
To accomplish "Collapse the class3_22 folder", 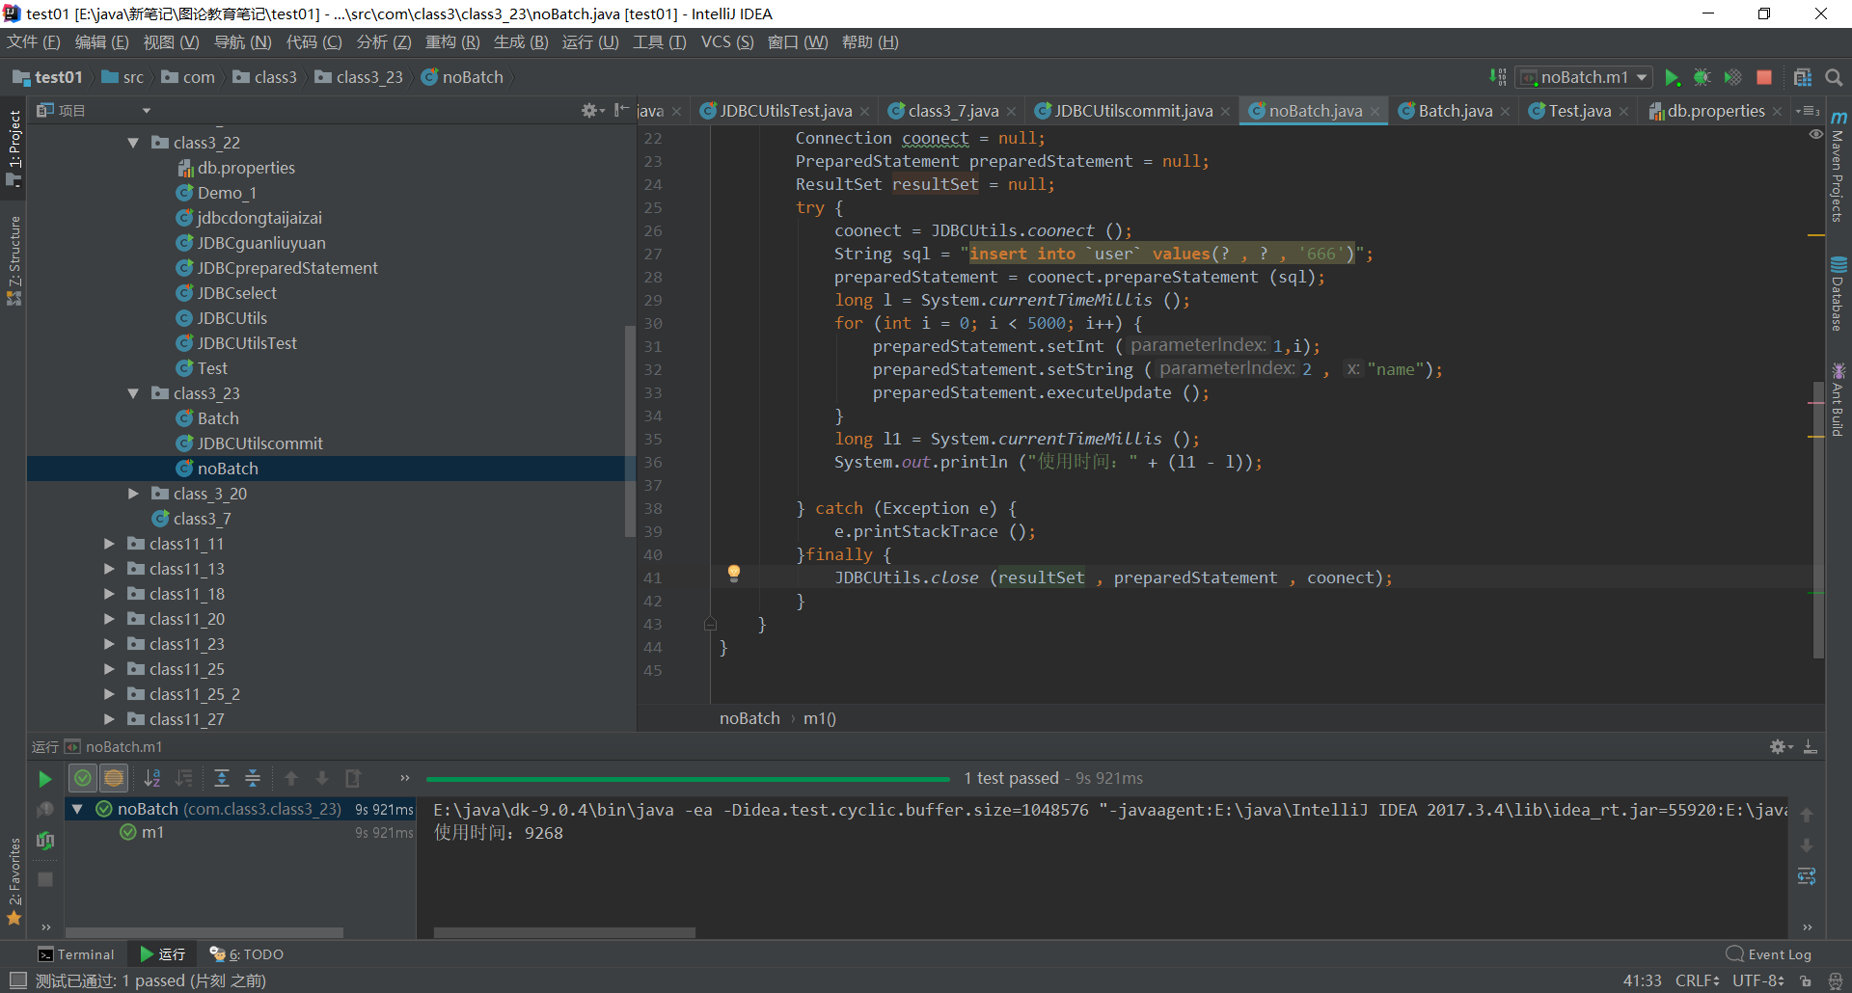I will point(133,143).
